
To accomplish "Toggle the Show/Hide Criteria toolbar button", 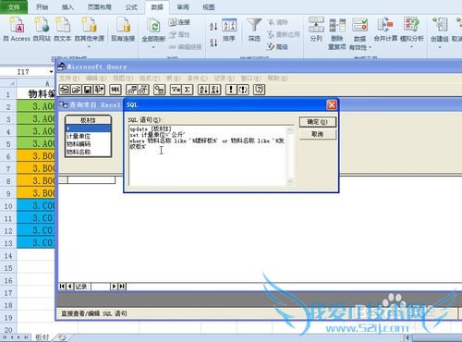I will pos(143,90).
